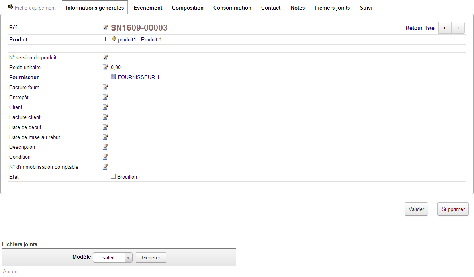
Task: Edit the Entrepôt field via its pencil icon
Action: point(105,97)
